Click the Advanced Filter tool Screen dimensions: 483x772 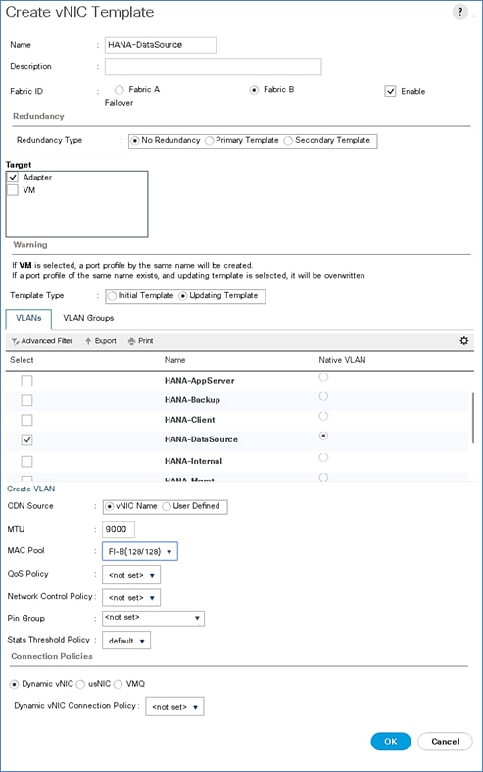[42, 341]
